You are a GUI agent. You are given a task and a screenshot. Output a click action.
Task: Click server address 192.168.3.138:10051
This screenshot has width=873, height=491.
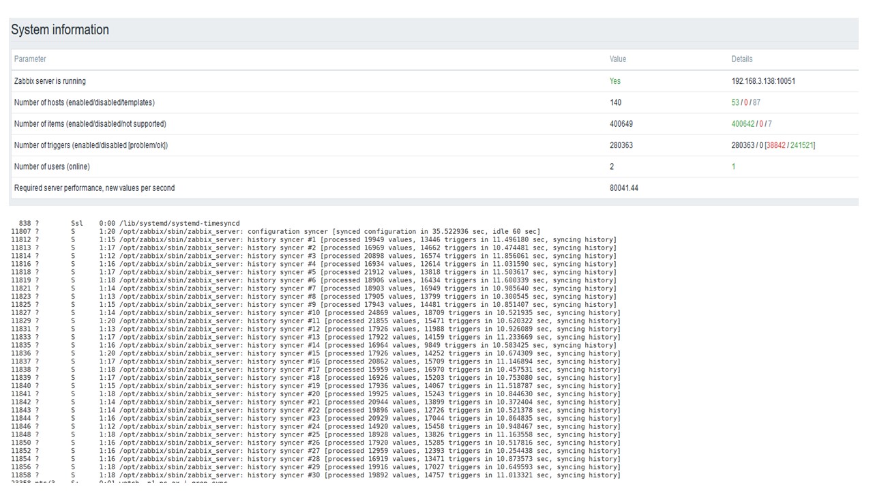[x=763, y=81]
